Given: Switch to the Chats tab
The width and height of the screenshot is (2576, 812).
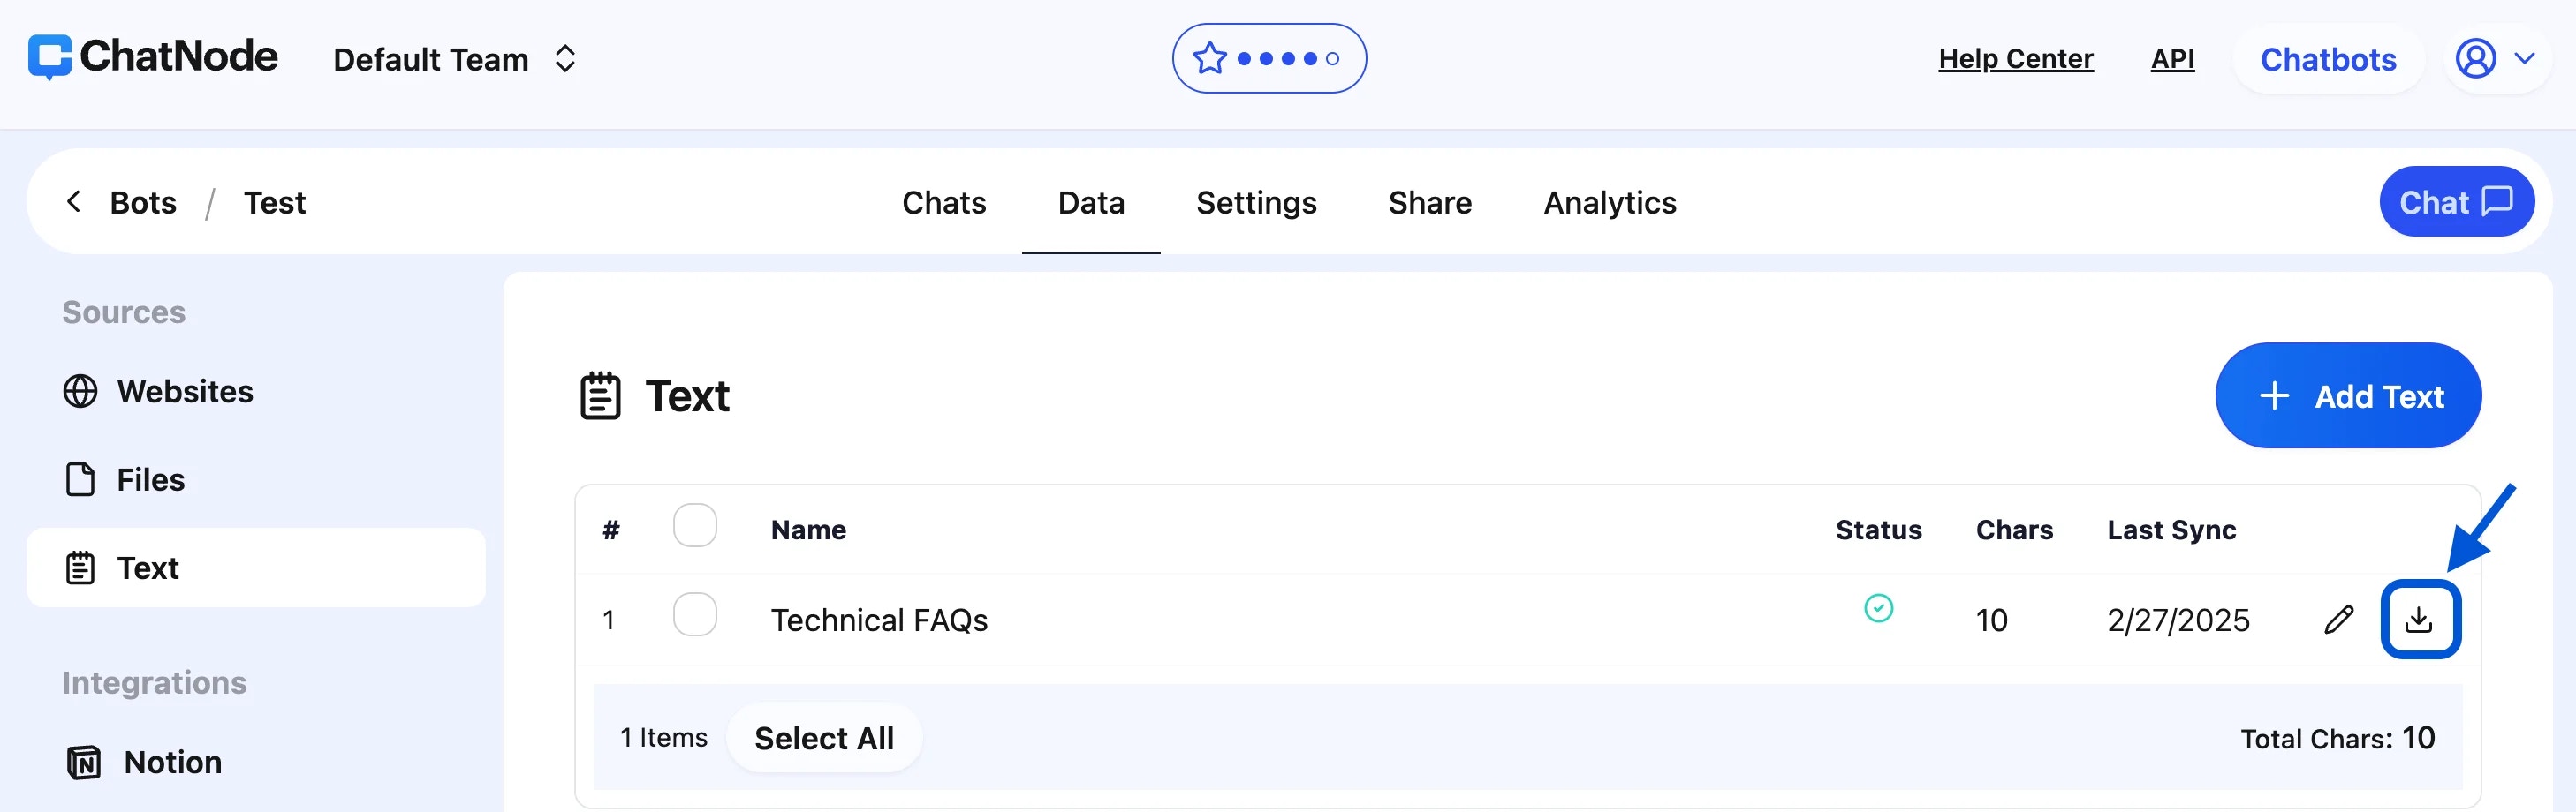Looking at the screenshot, I should coord(943,203).
